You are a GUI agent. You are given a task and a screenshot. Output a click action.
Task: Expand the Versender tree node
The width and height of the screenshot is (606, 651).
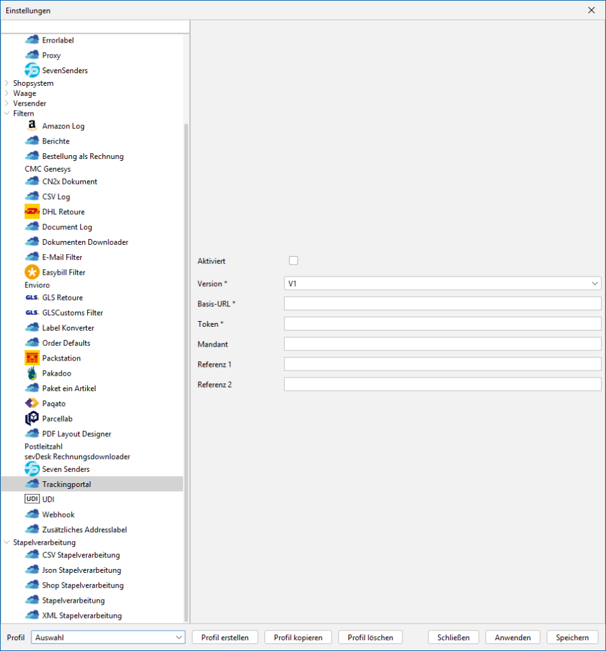[7, 104]
